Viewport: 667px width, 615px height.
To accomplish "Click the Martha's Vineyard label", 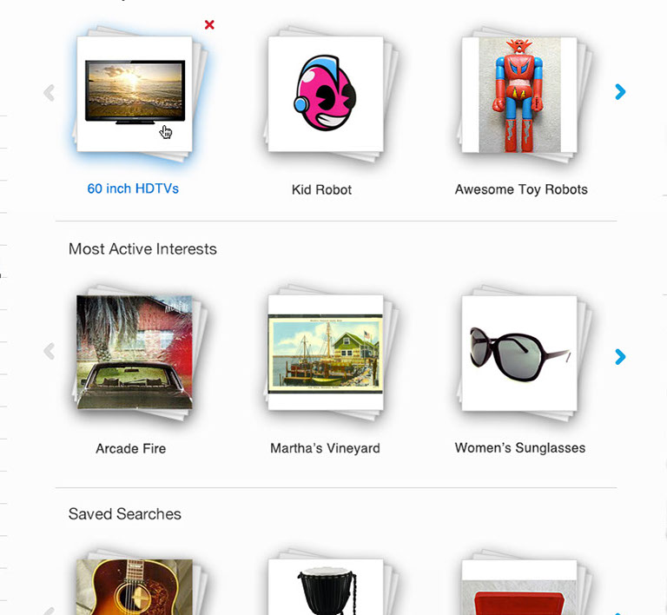I will 326,448.
